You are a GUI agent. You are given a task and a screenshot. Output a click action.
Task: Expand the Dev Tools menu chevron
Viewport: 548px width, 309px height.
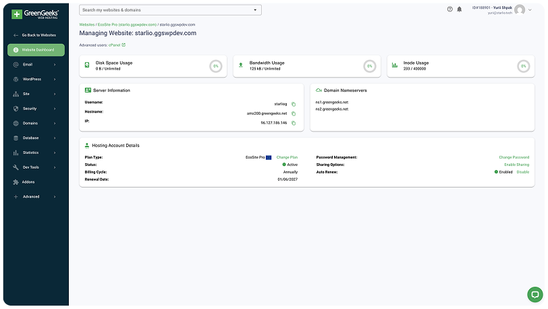(55, 167)
